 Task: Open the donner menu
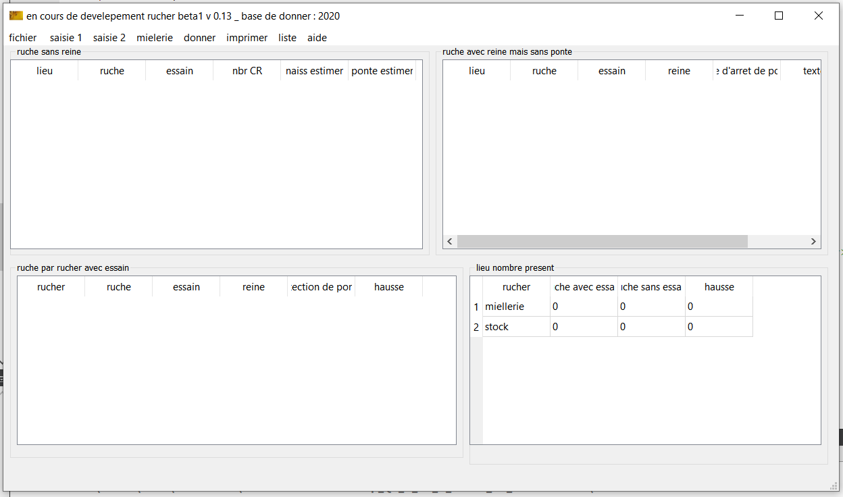pos(200,38)
